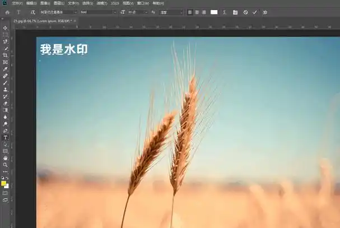The height and width of the screenshot is (228, 340).
Task: Select the Eyedropper tool
Action: 5,69
